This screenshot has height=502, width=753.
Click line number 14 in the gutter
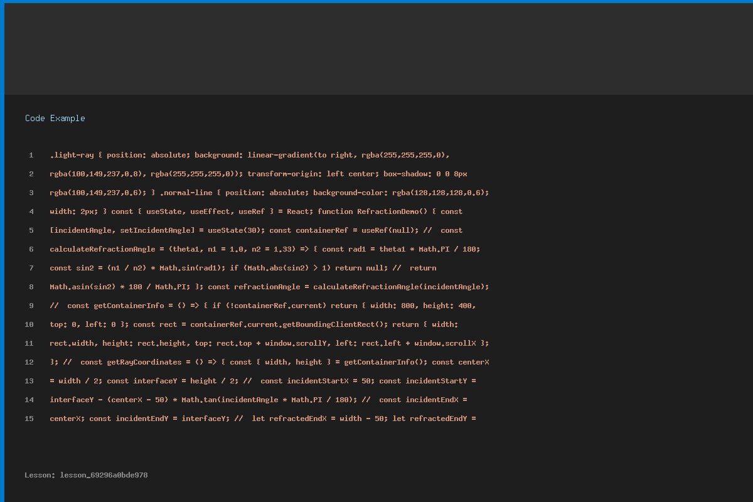click(29, 400)
